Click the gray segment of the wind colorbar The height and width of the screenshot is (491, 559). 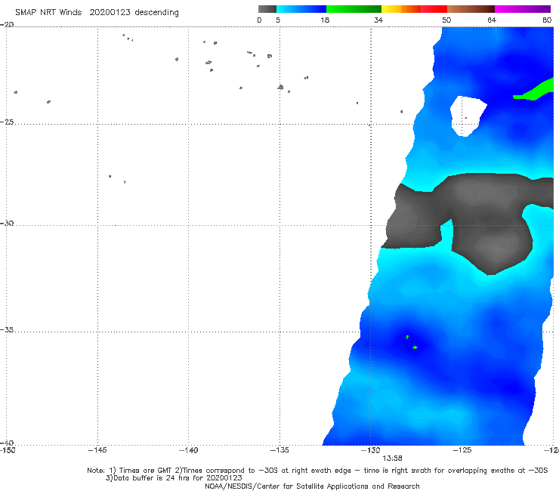coord(267,9)
